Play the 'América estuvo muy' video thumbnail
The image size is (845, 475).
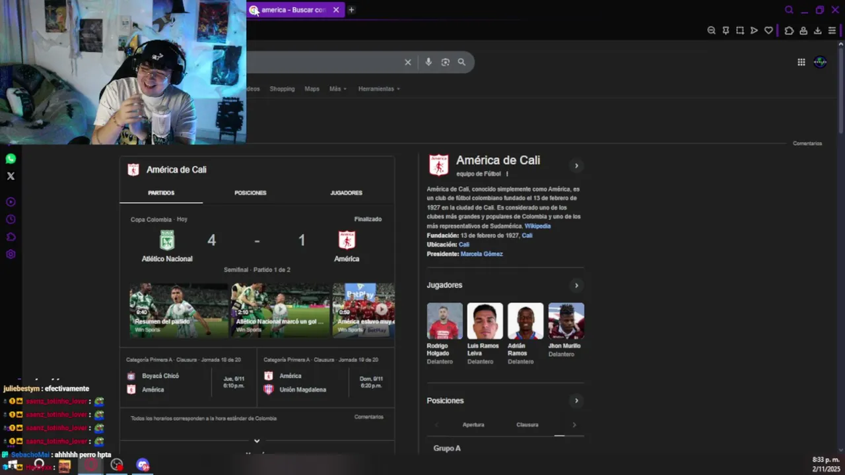coord(364,310)
